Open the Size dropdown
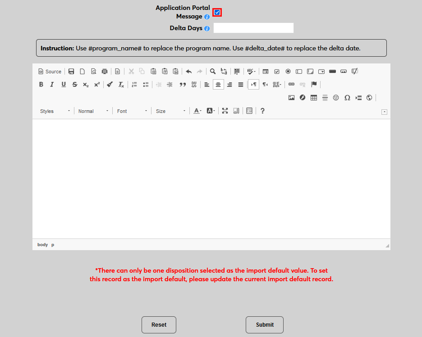The height and width of the screenshot is (337, 422). [x=170, y=111]
